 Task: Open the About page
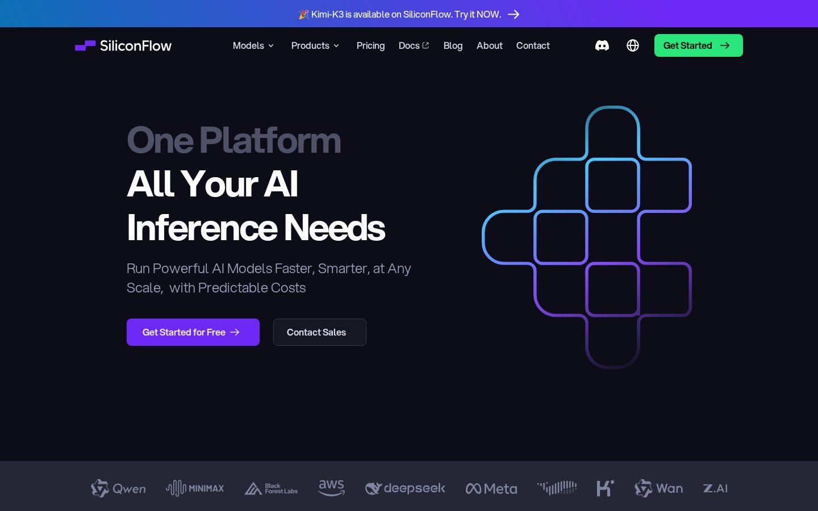click(489, 45)
